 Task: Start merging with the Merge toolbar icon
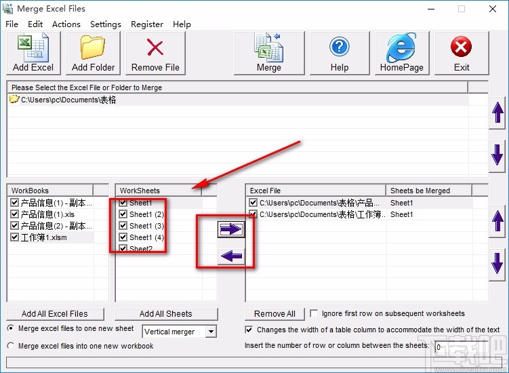[x=269, y=47]
